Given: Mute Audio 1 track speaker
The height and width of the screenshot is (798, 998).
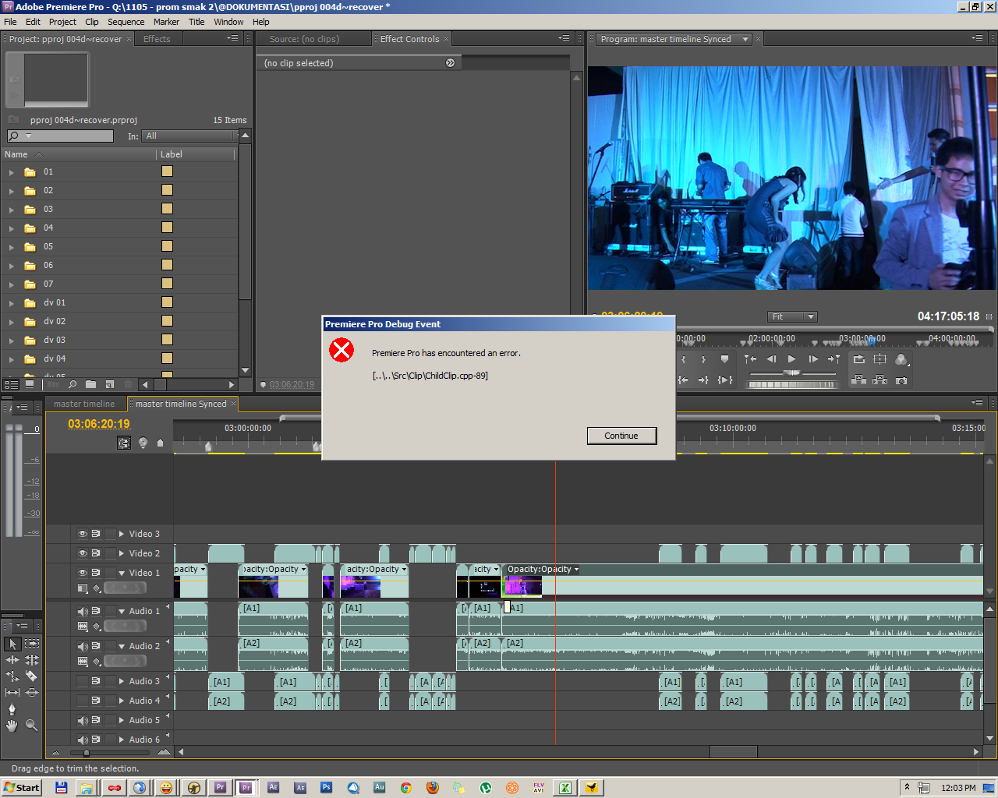Looking at the screenshot, I should [83, 611].
